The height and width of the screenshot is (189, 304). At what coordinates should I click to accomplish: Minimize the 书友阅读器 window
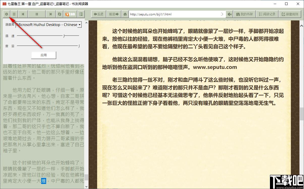(275, 4)
